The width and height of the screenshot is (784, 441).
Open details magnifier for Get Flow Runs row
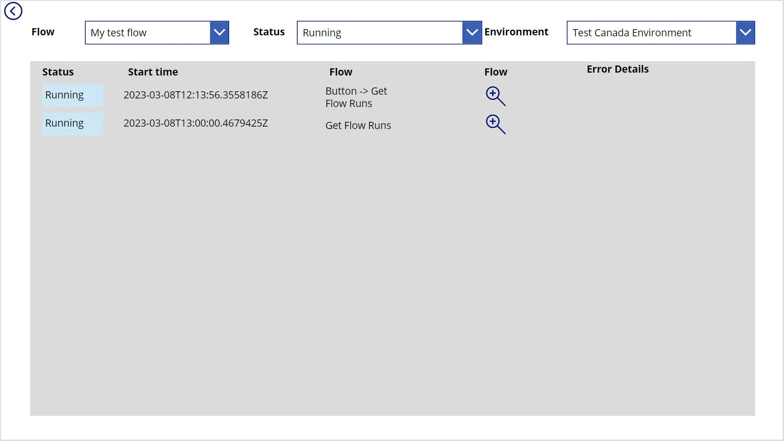coord(495,124)
